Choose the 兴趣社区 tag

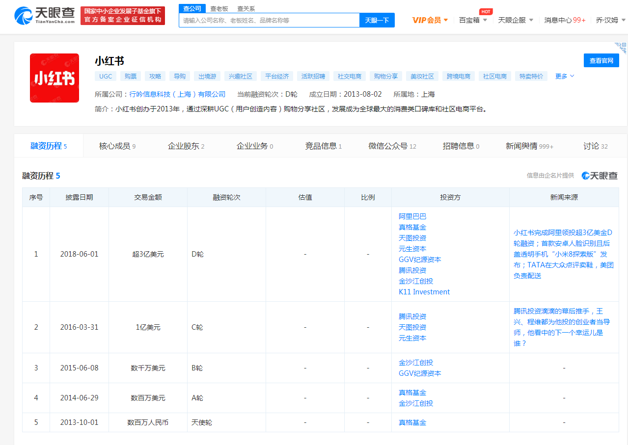[241, 76]
